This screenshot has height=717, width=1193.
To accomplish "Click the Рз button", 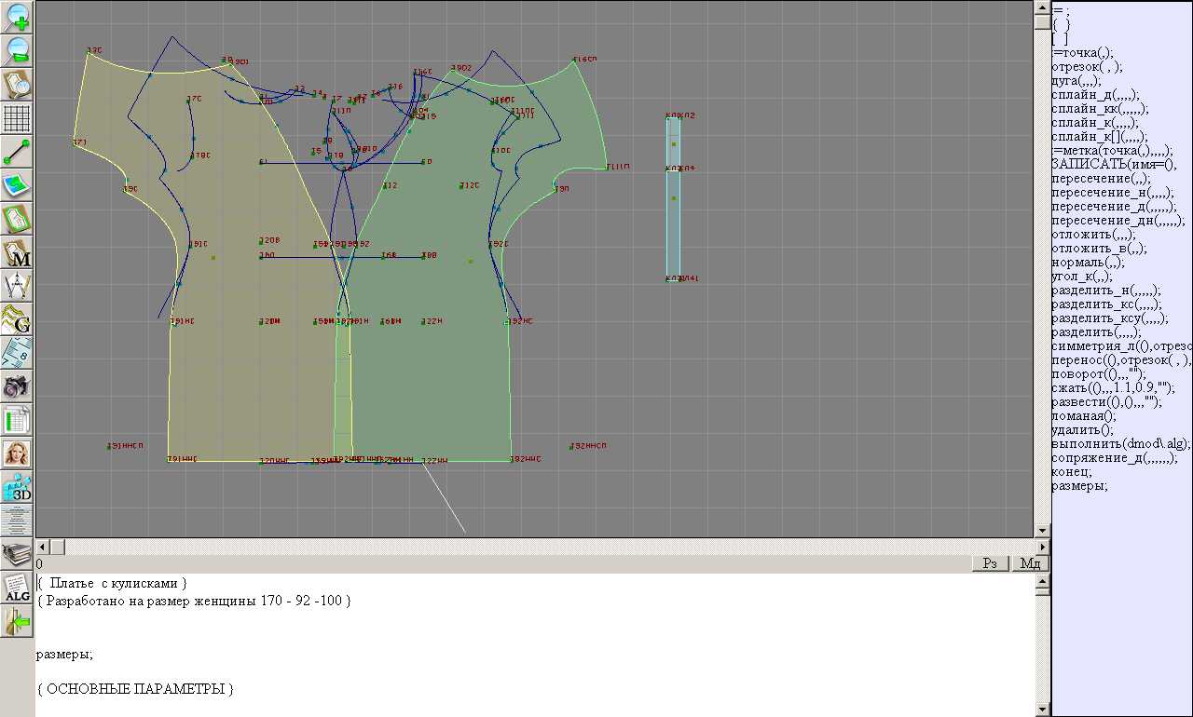I will click(x=991, y=563).
